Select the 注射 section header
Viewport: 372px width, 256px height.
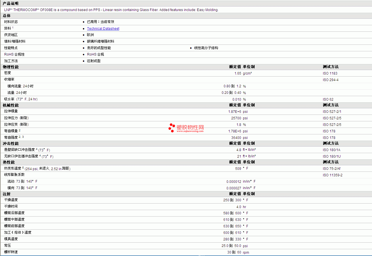point(7,194)
